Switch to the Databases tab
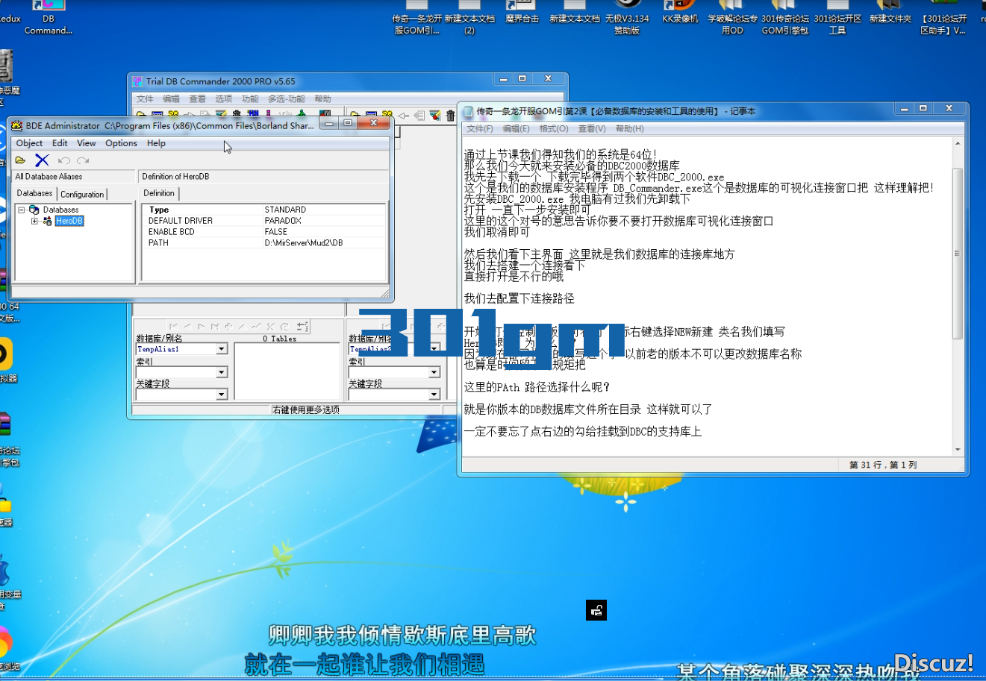This screenshot has width=986, height=681. 35,193
